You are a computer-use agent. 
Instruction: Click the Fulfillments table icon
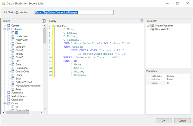[x=8, y=93]
